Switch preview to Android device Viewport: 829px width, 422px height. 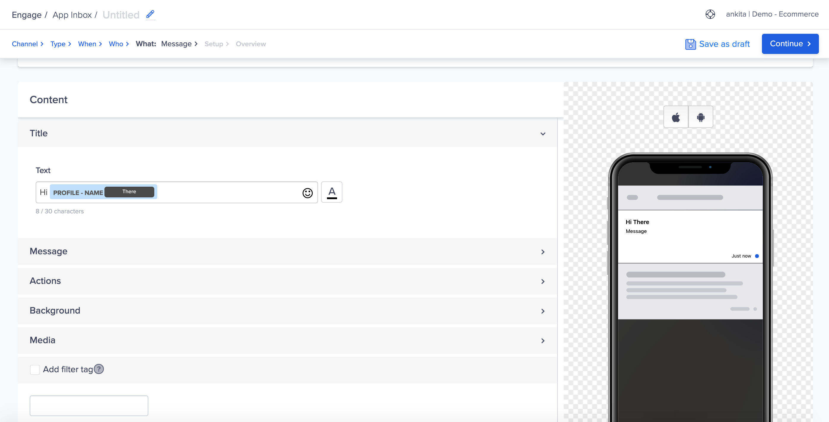coord(700,117)
